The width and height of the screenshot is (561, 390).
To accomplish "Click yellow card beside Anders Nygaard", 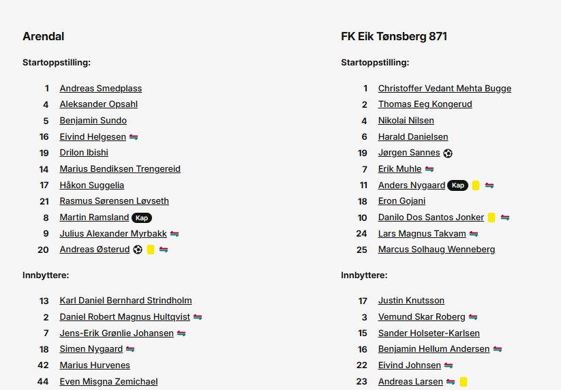I will (x=476, y=185).
